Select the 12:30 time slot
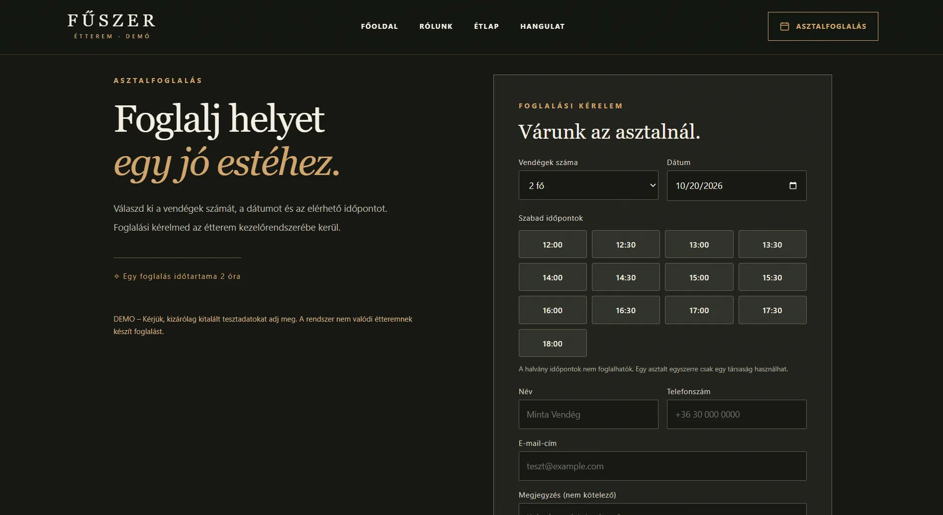The height and width of the screenshot is (515, 943). click(x=626, y=244)
